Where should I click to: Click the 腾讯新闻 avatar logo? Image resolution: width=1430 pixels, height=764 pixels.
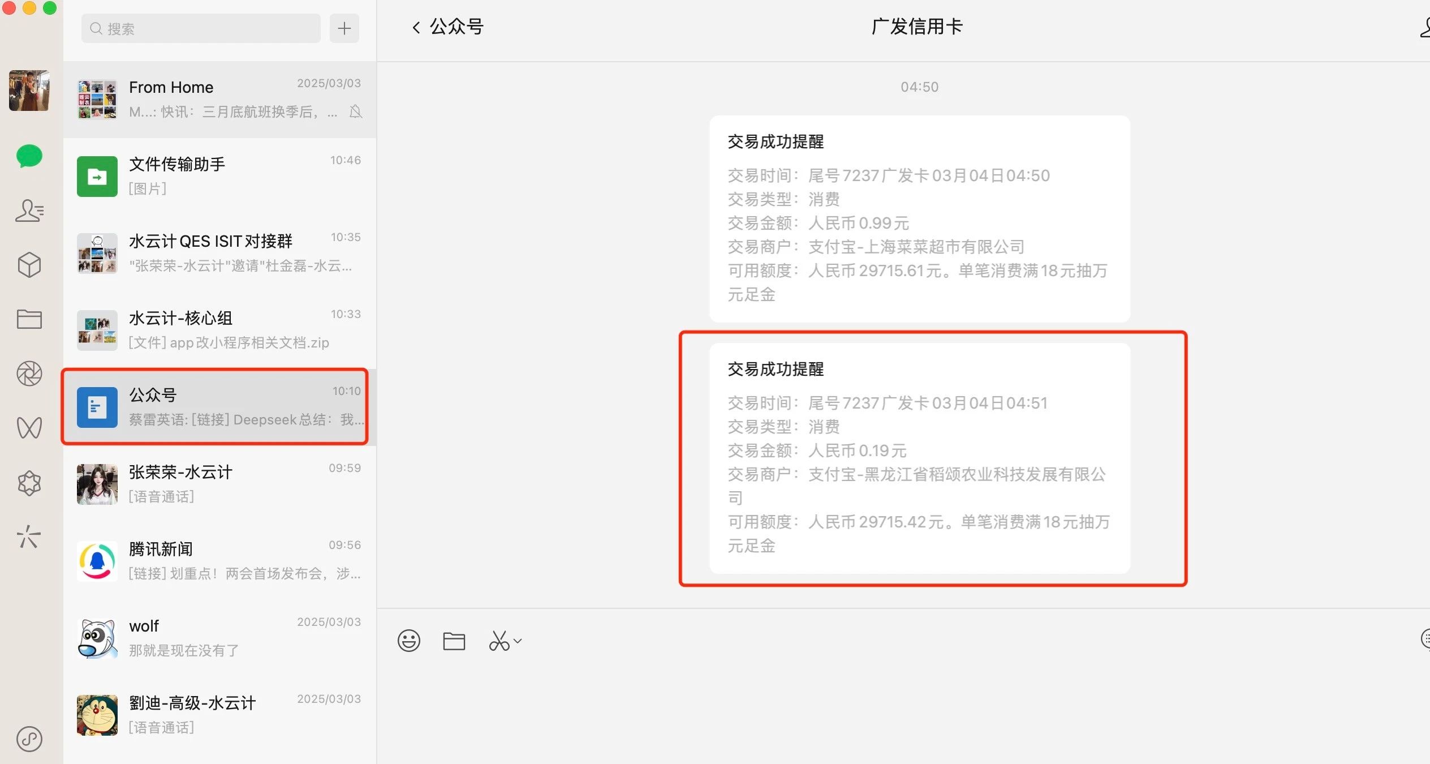click(x=97, y=561)
